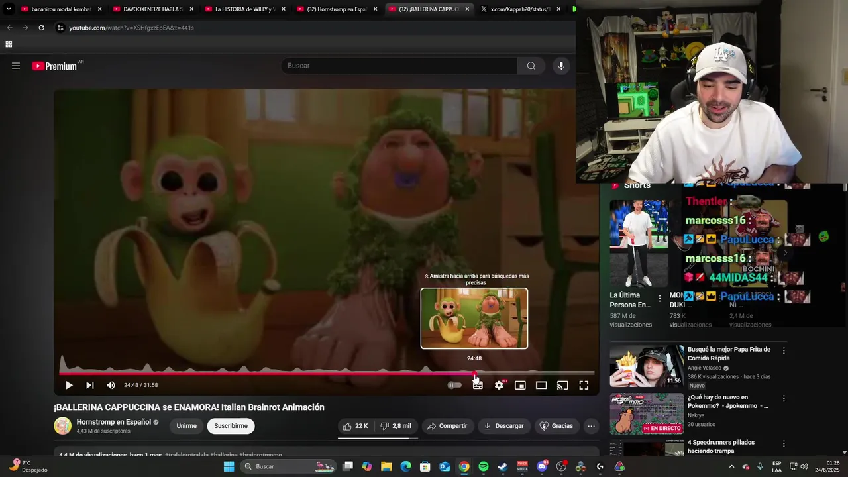View site information icon in address bar

60,28
